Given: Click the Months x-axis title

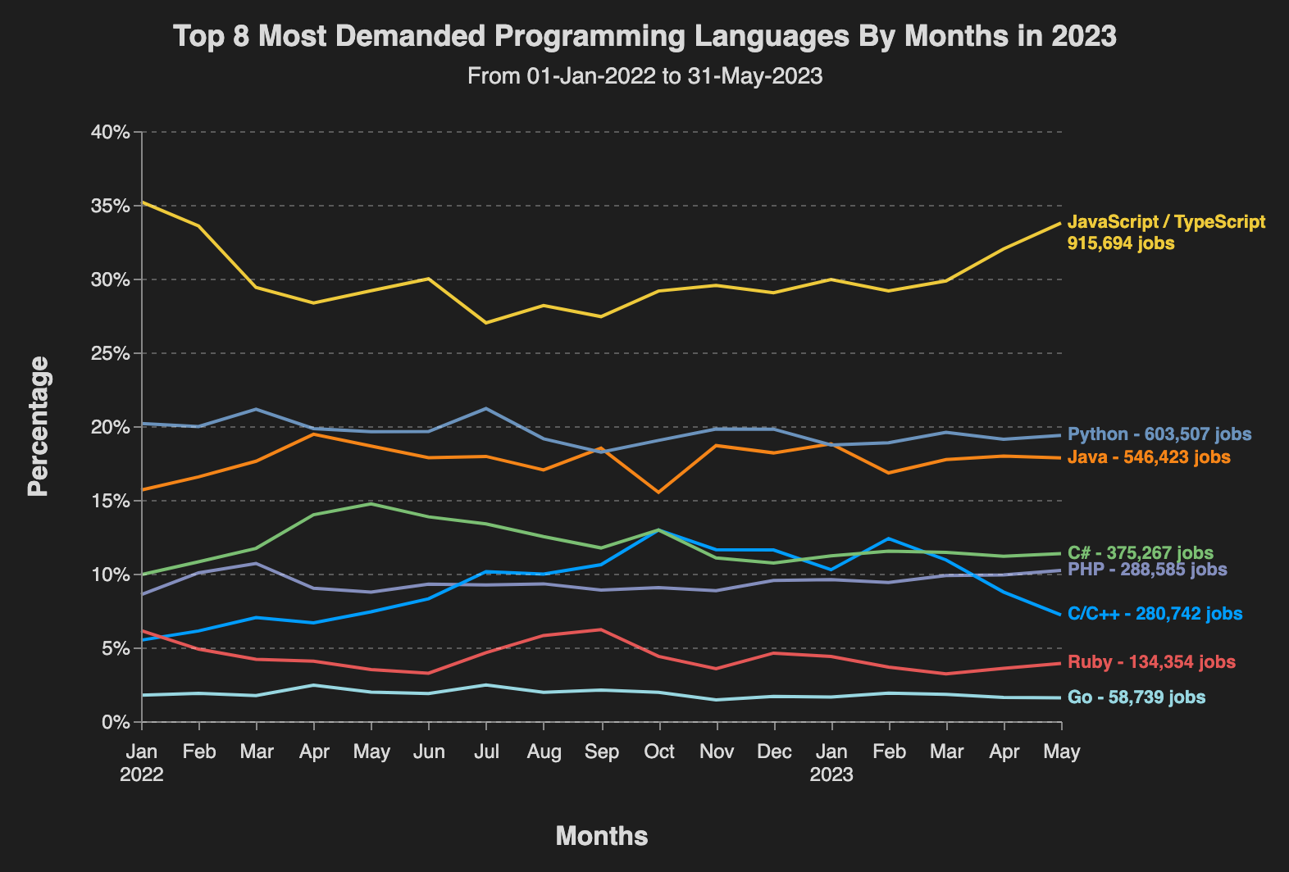Looking at the screenshot, I should pos(602,836).
